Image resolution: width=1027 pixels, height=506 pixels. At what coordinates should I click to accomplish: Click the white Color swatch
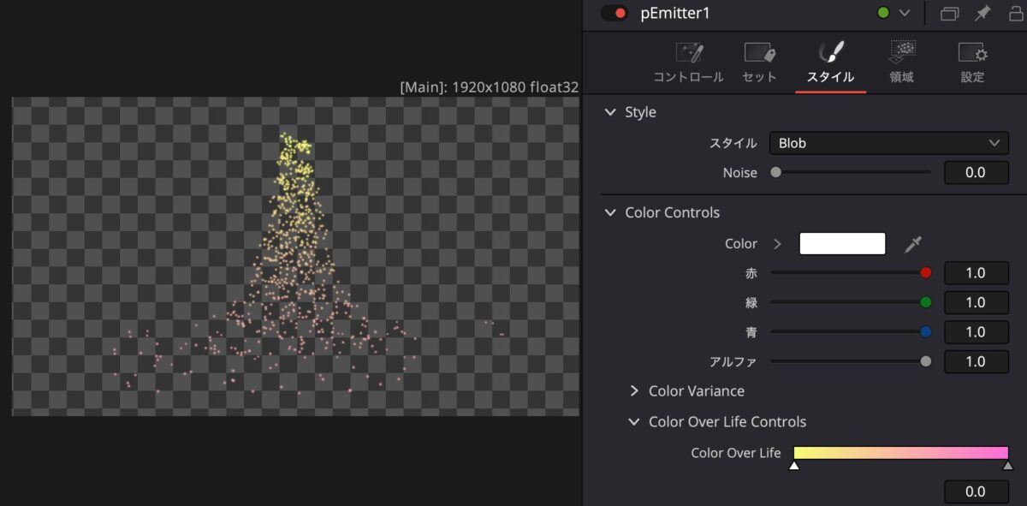point(842,244)
